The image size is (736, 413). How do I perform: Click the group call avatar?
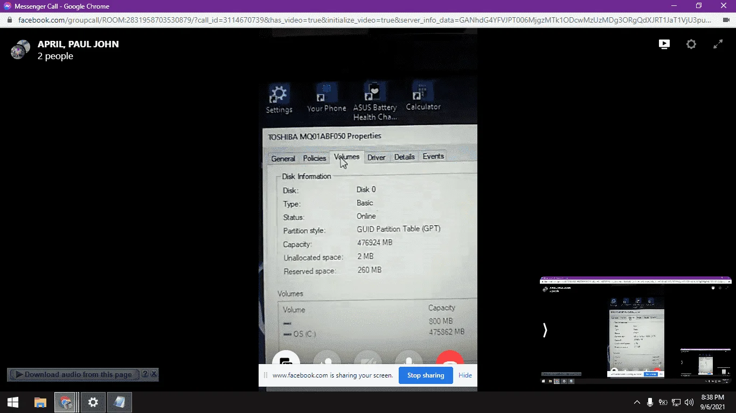click(x=20, y=49)
